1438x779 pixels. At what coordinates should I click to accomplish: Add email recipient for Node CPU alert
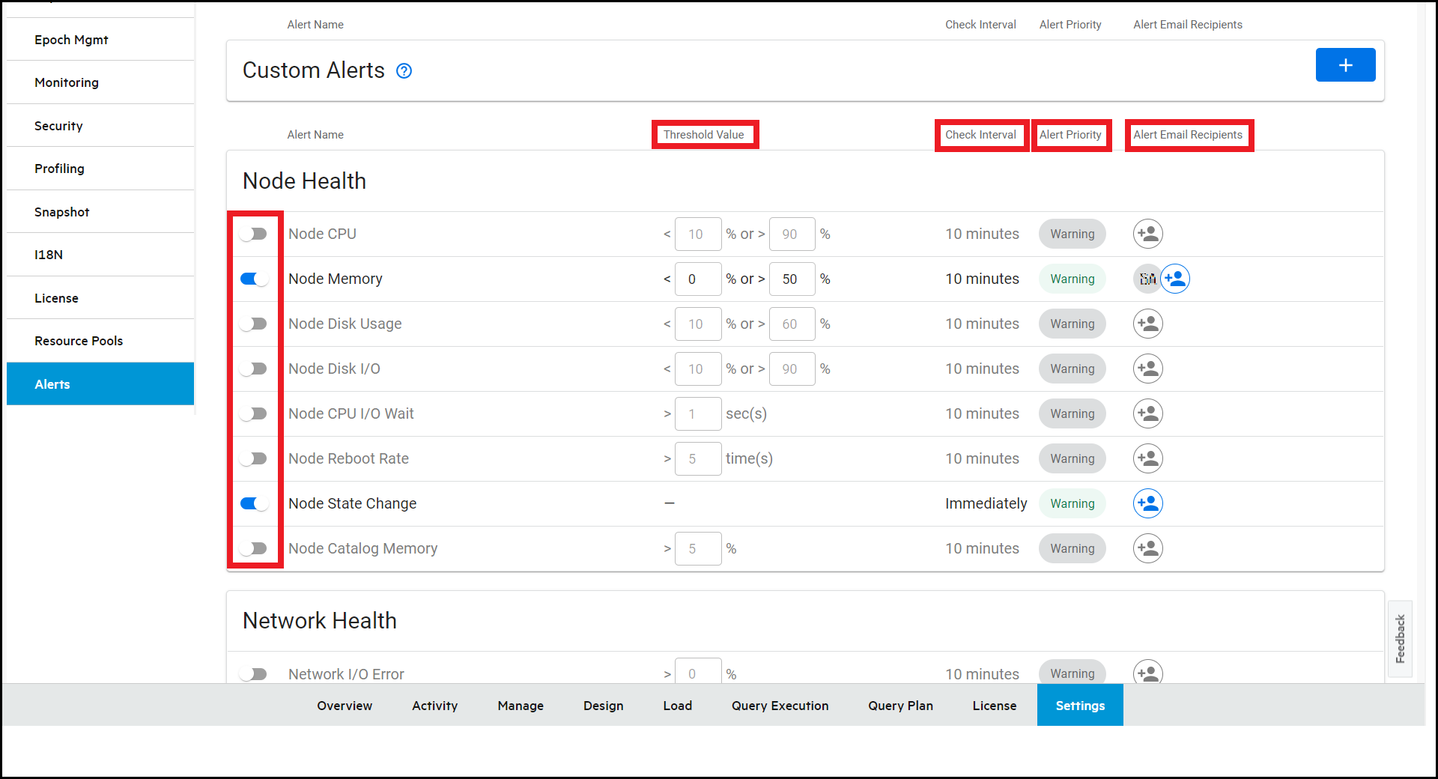1147,234
